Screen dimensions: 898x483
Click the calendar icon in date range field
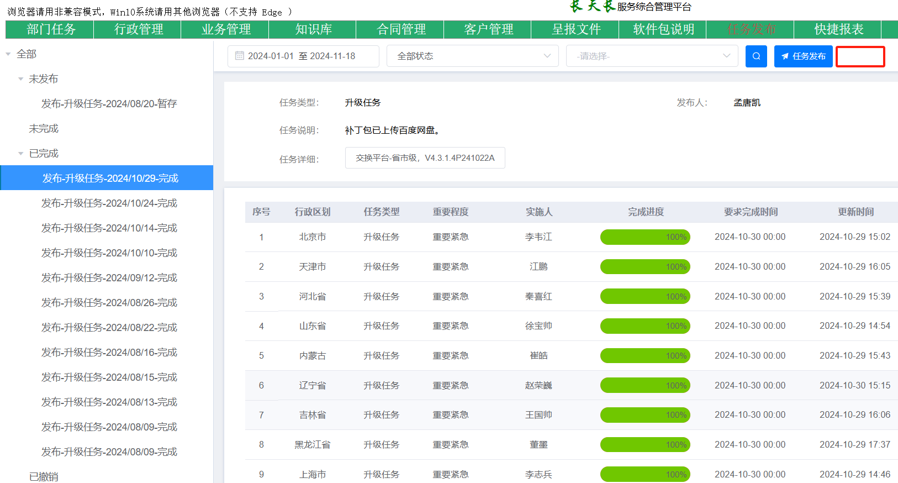coord(240,56)
